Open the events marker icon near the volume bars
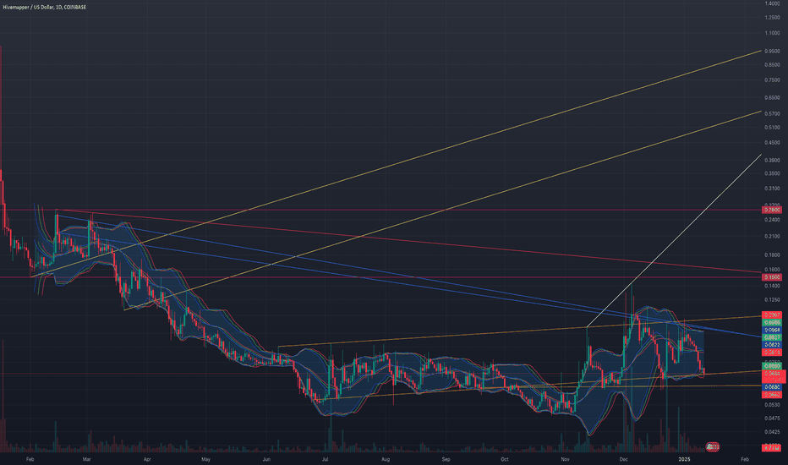Screen dimensions: 788x465 (712, 446)
